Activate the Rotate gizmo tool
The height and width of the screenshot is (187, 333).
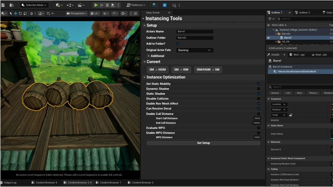click(20, 13)
